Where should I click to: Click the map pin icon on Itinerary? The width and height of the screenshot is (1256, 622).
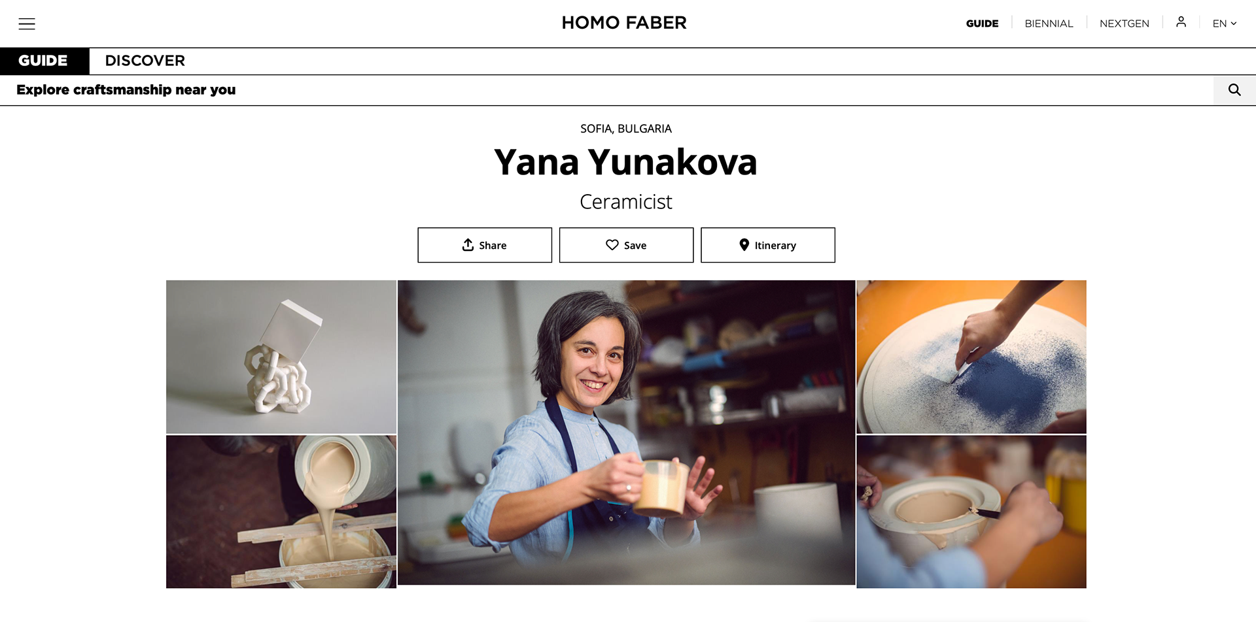click(744, 245)
